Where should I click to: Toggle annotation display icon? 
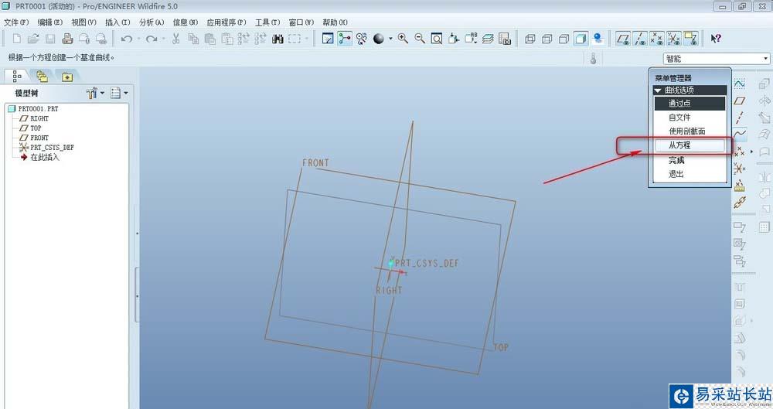[690, 39]
